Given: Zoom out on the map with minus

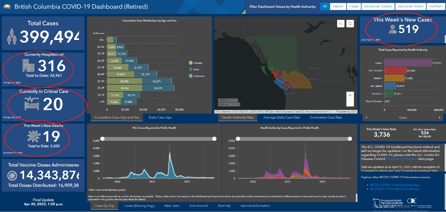Looking at the screenshot, I should tap(350, 103).
